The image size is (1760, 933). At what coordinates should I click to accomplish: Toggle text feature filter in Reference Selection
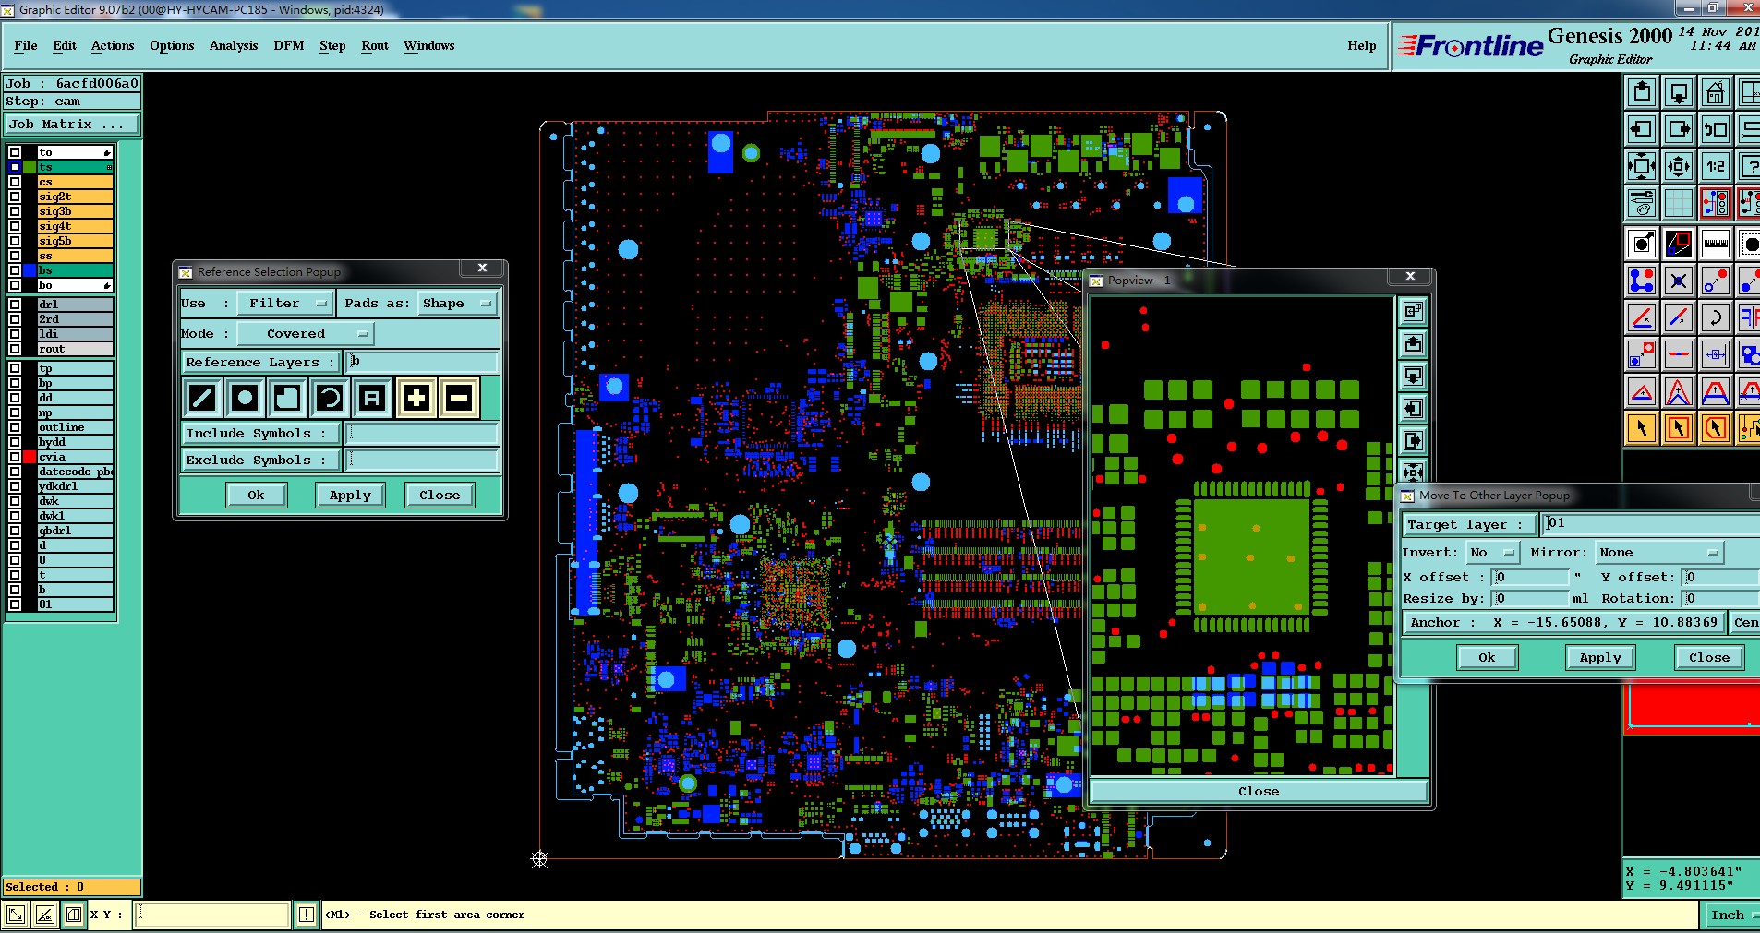[372, 398]
